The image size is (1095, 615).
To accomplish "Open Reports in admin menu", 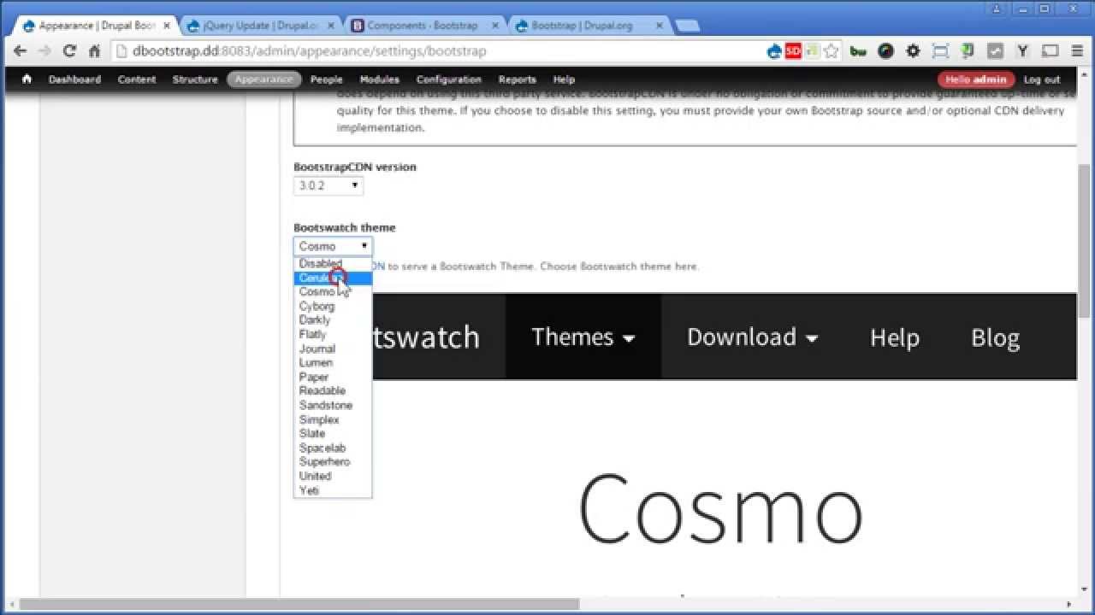I will point(517,79).
